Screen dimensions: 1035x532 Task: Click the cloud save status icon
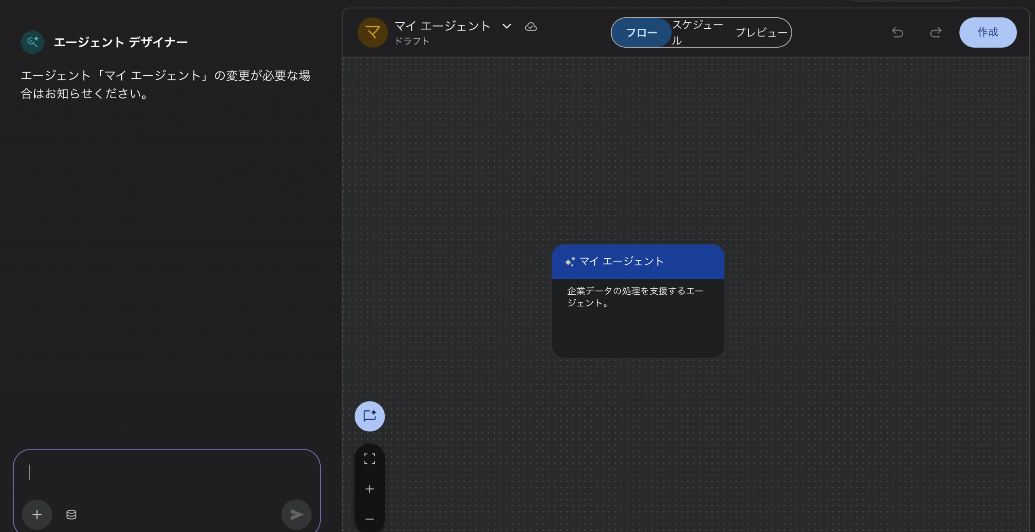(530, 27)
